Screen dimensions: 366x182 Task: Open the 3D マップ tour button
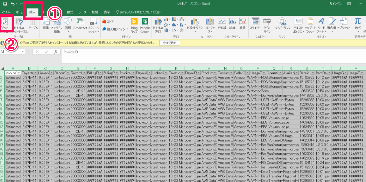pyautogui.click(x=210, y=25)
